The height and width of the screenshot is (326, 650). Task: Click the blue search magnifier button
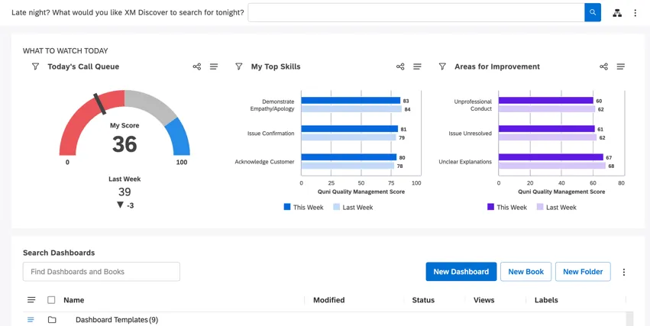pyautogui.click(x=593, y=13)
